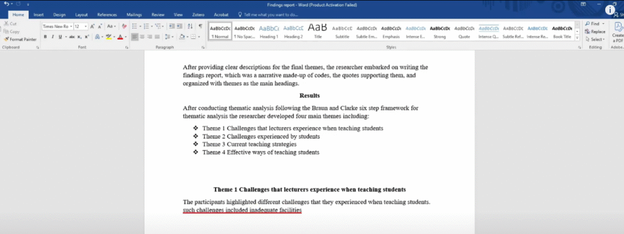The image size is (624, 234).
Task: Apply the Intense Quote style
Action: 489,32
